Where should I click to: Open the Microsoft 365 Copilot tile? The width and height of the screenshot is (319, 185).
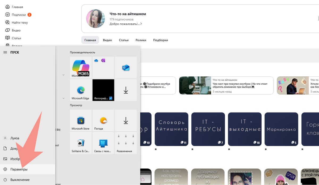81,67
